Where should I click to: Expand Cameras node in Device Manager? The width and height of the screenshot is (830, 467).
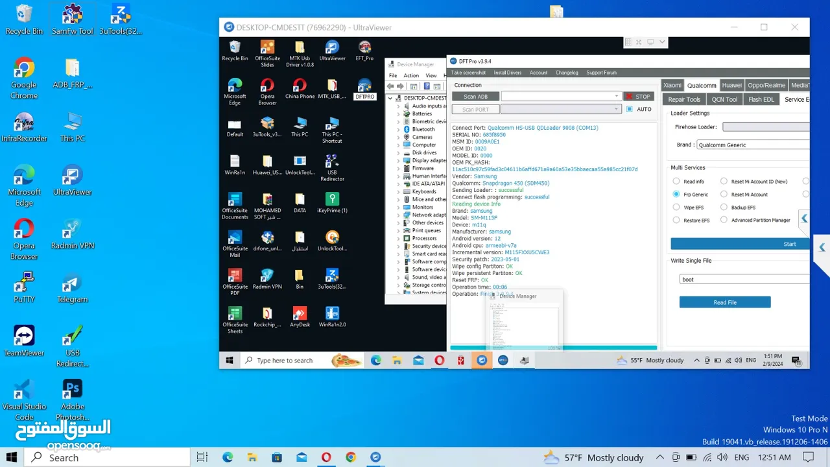397,137
